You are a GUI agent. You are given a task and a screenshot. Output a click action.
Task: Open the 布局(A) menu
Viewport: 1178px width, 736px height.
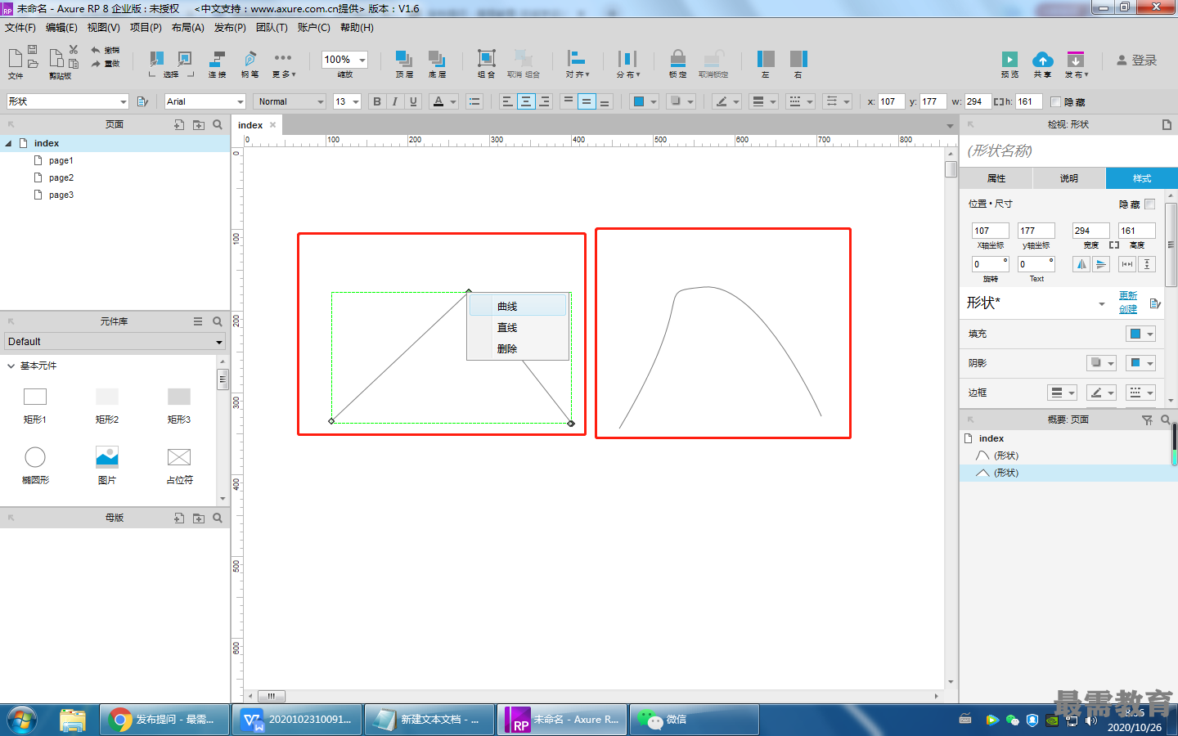tap(187, 28)
